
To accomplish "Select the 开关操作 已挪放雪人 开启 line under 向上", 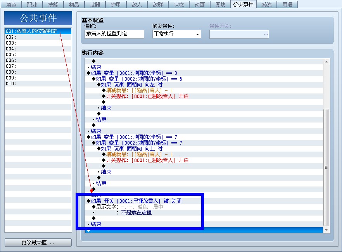I will 147,160.
